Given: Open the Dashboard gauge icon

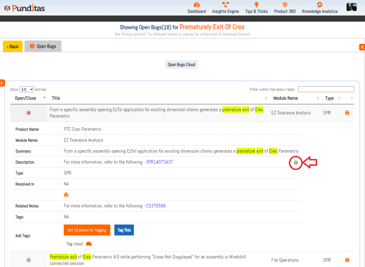Looking at the screenshot, I should [x=197, y=5].
